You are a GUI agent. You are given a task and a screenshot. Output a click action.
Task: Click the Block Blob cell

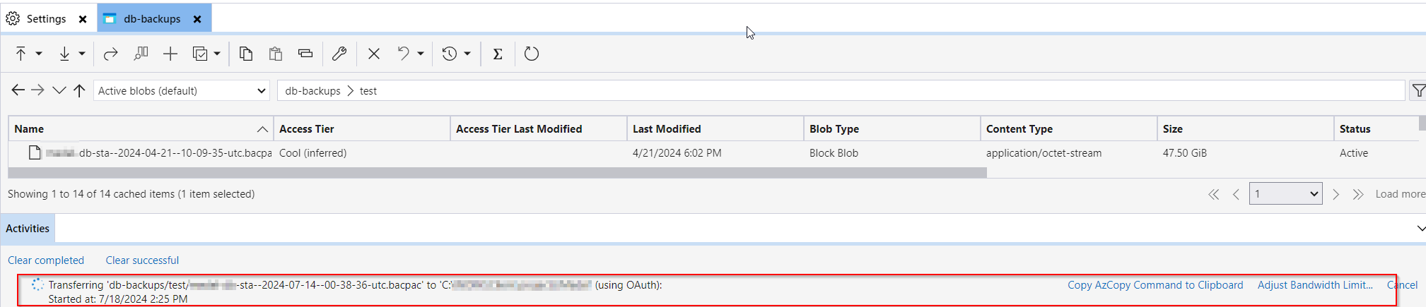click(x=834, y=153)
